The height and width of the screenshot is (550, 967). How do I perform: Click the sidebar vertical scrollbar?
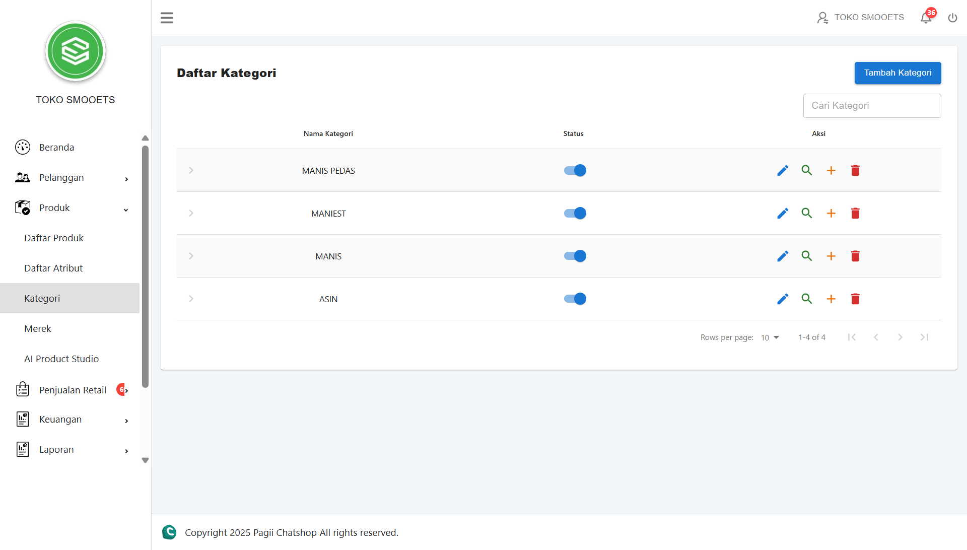coord(145,267)
